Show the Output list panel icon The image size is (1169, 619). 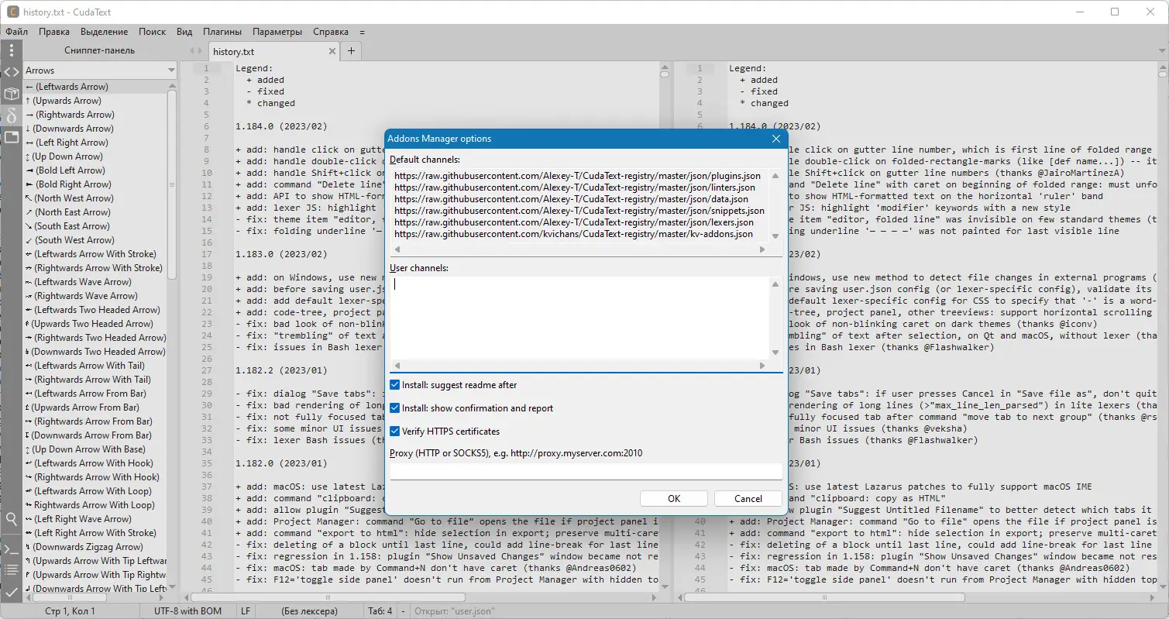pos(11,569)
